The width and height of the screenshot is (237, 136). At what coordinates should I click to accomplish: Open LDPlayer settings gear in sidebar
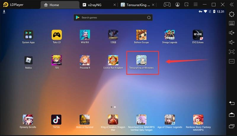coord(232,14)
